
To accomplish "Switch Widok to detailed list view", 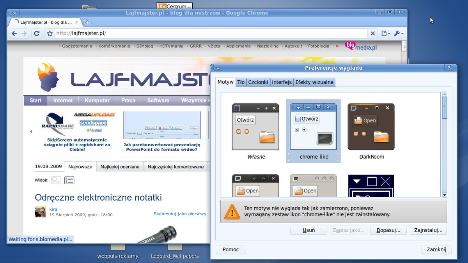I will click(x=70, y=180).
